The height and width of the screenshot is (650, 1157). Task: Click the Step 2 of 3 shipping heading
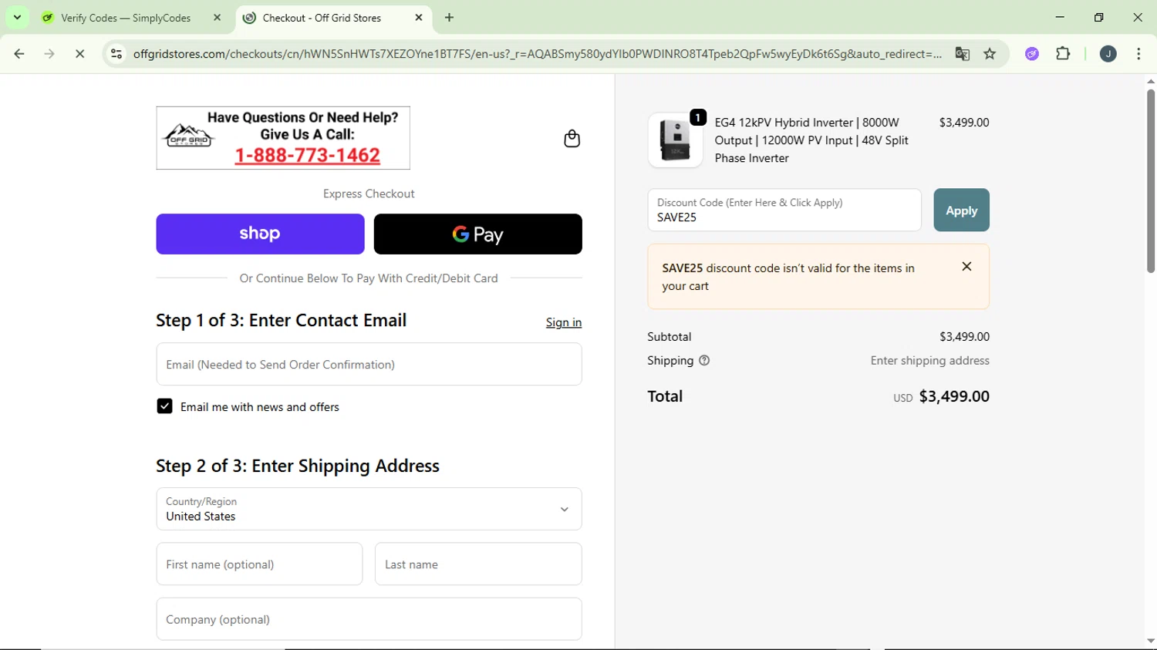[x=298, y=466]
